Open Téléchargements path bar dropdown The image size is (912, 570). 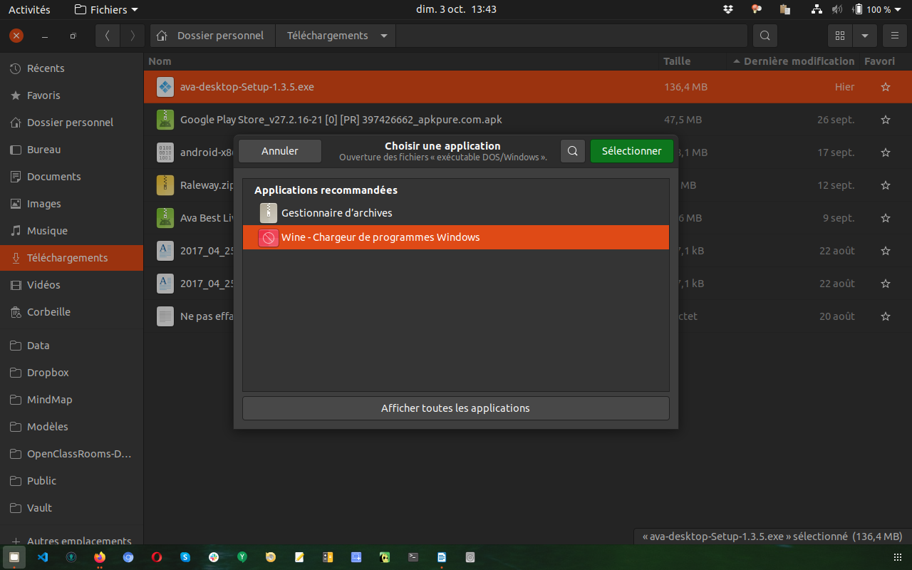tap(384, 36)
